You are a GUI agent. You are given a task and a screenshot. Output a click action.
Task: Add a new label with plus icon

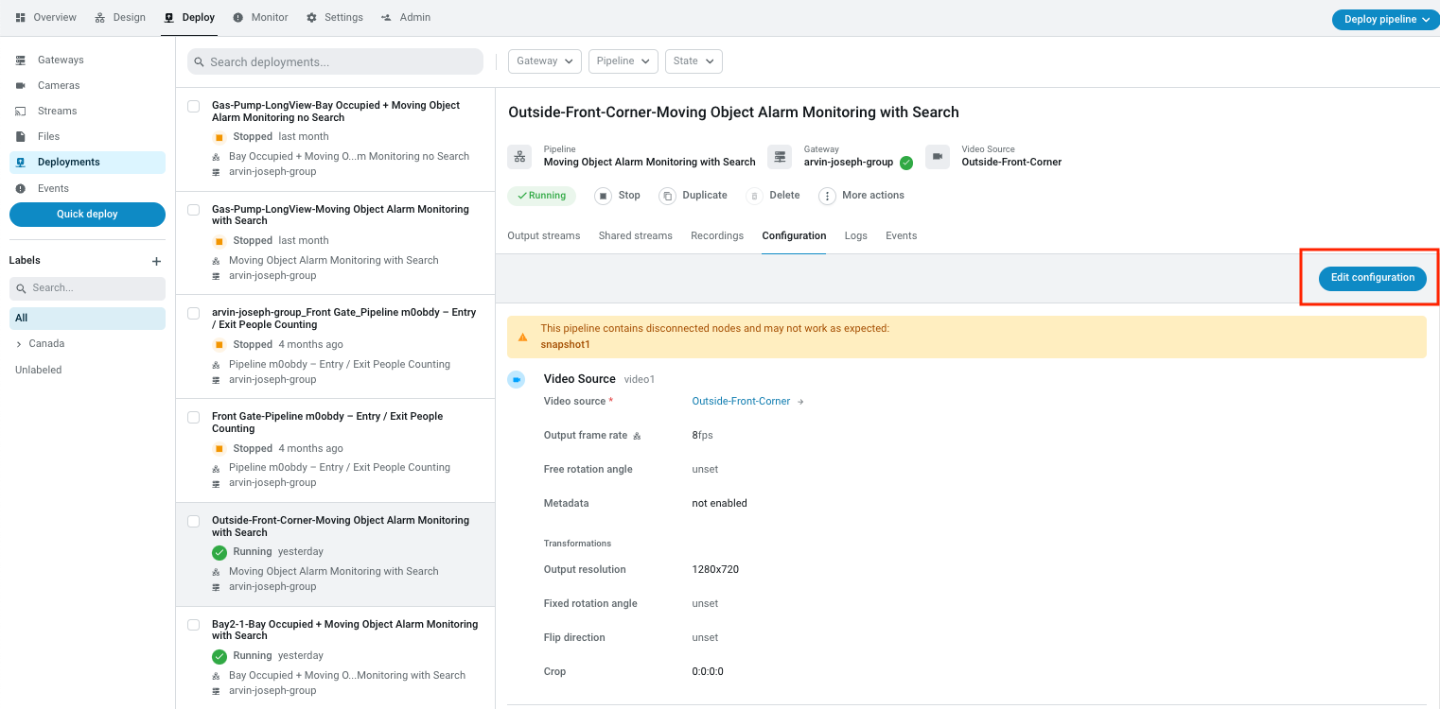coord(157,261)
